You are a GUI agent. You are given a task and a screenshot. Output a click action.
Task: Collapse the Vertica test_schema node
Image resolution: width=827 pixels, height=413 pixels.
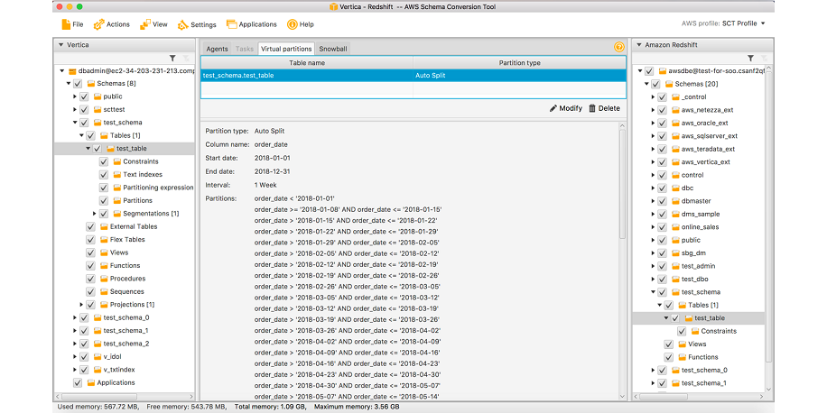[x=75, y=123]
